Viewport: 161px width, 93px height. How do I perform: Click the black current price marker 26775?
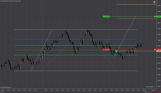point(159,41)
